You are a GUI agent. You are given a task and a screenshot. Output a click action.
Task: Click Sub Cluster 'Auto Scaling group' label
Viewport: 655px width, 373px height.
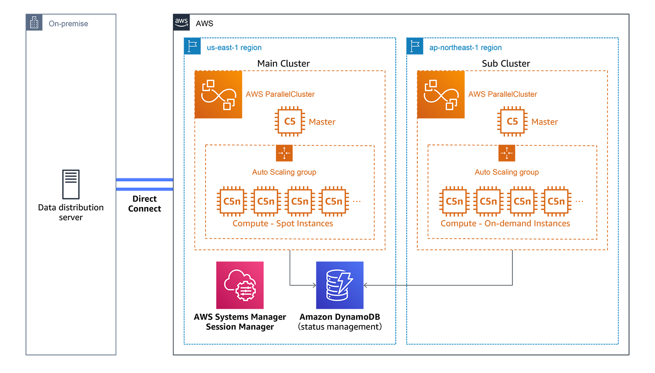[507, 172]
